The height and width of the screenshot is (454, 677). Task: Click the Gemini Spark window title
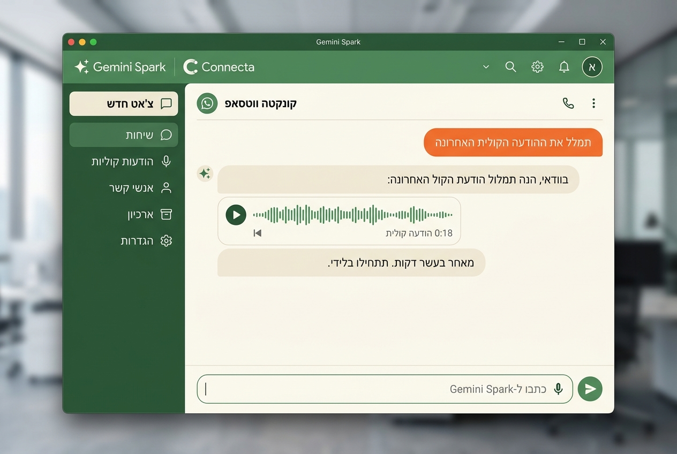(x=338, y=42)
